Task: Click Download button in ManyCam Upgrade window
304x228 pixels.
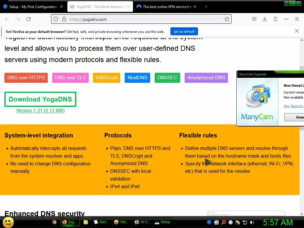Action: (x=294, y=117)
